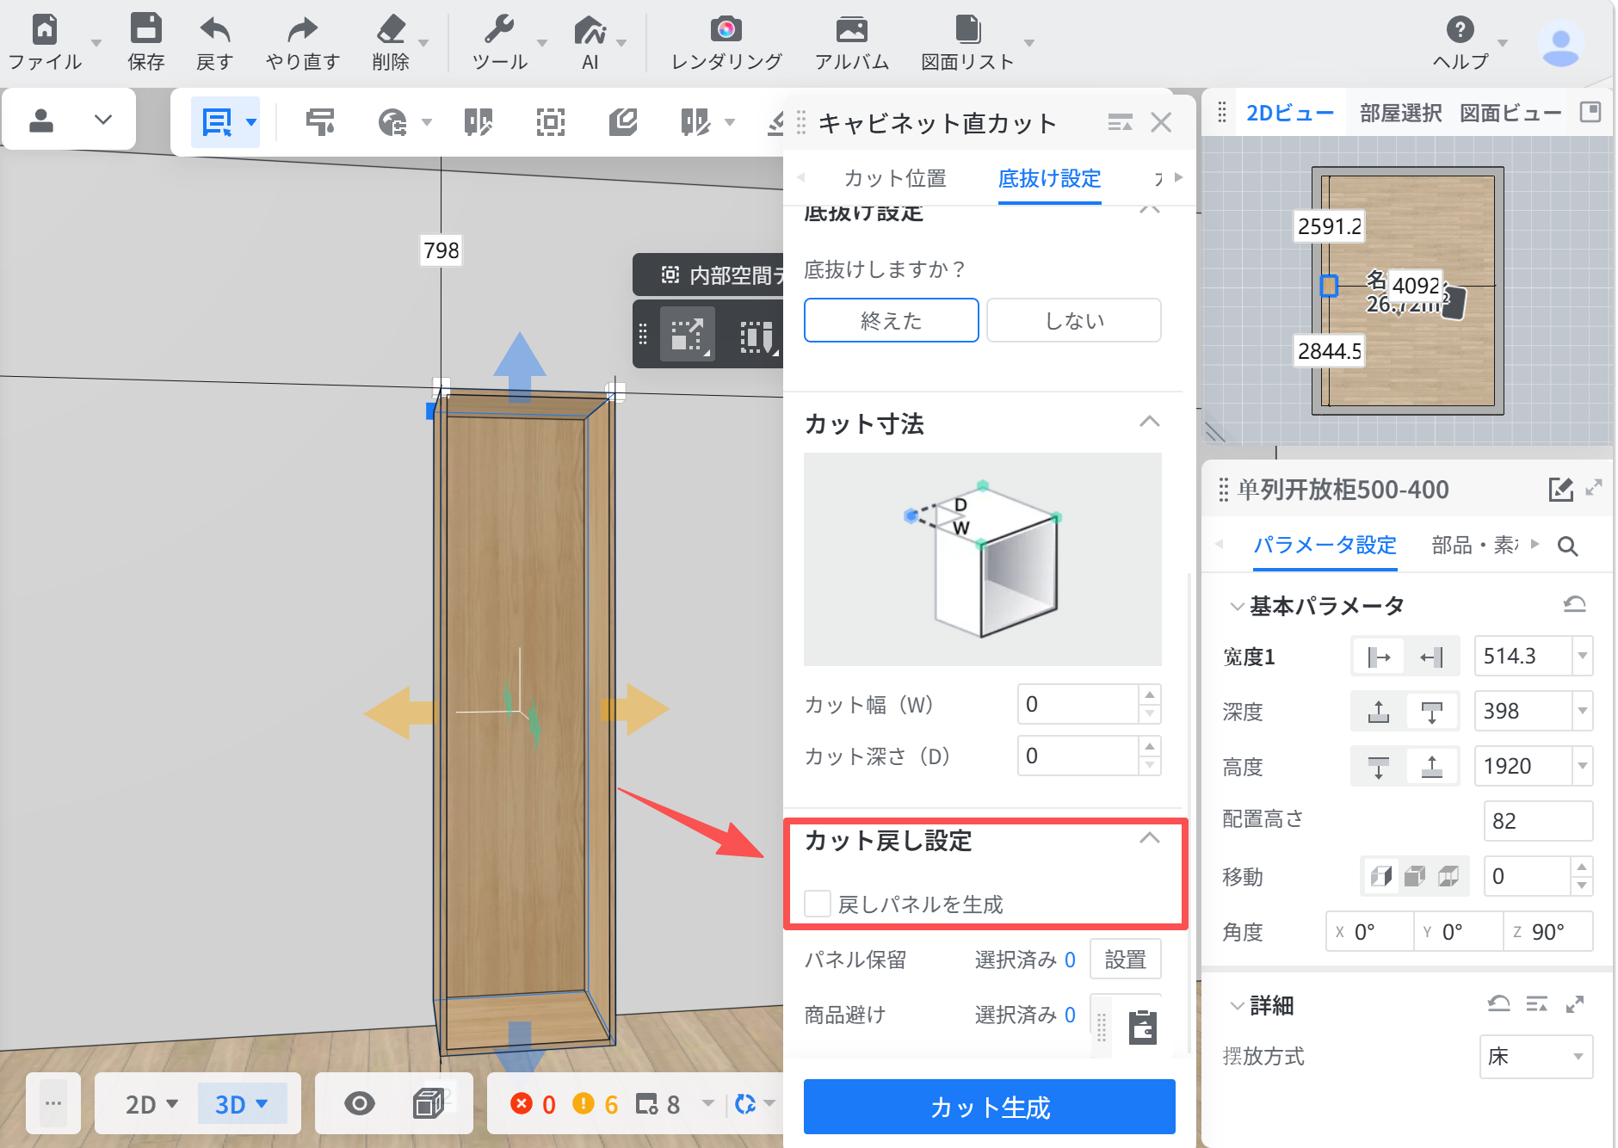
Task: Click the cabinet cut panel settings icon
Action: 1119,123
